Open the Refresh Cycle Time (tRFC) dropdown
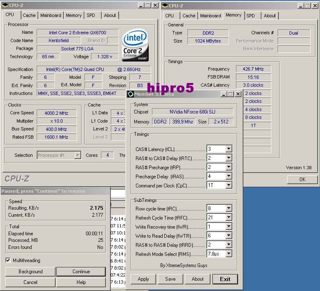320x291 pixels. [x=229, y=217]
